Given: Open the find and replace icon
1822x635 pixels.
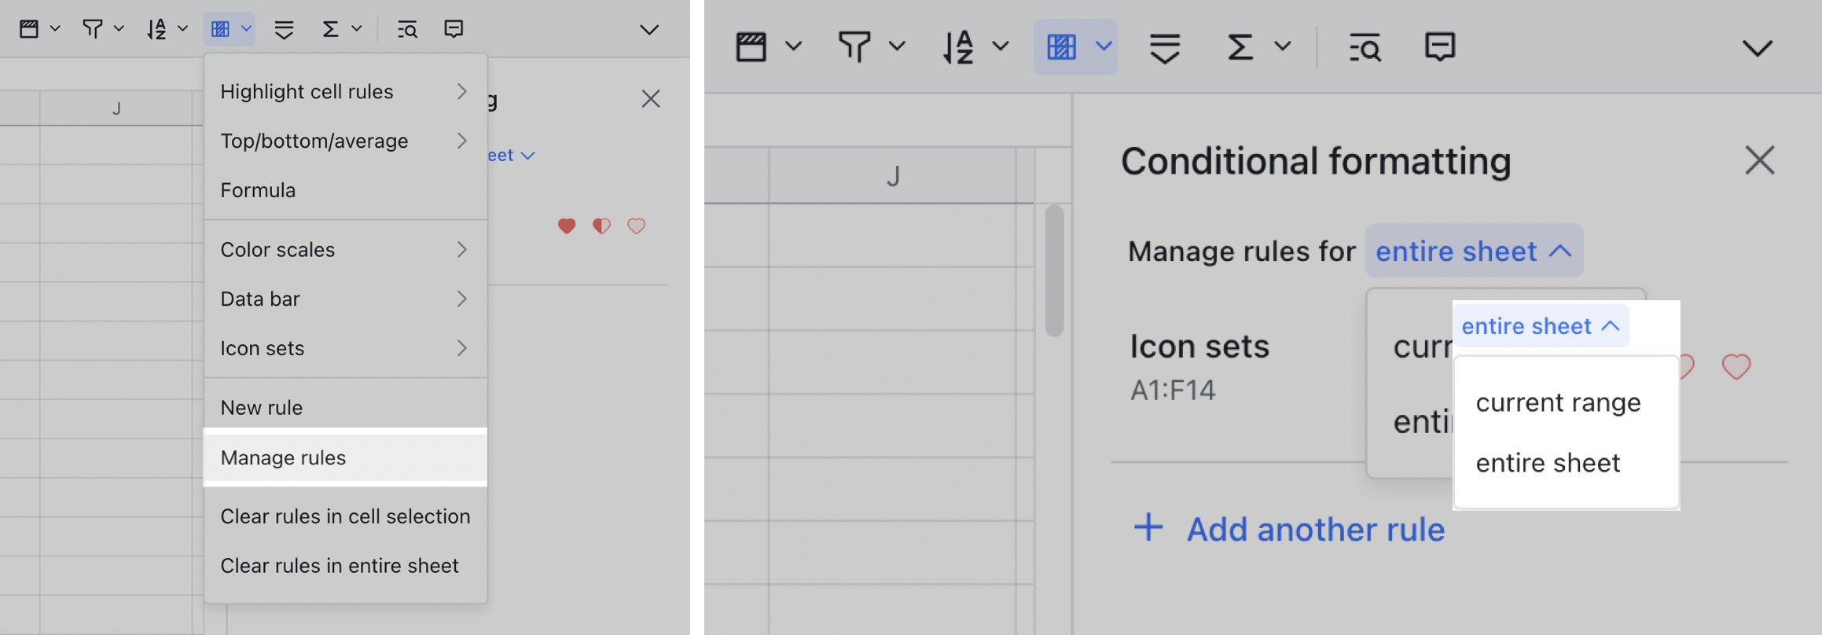Looking at the screenshot, I should pyautogui.click(x=1364, y=47).
